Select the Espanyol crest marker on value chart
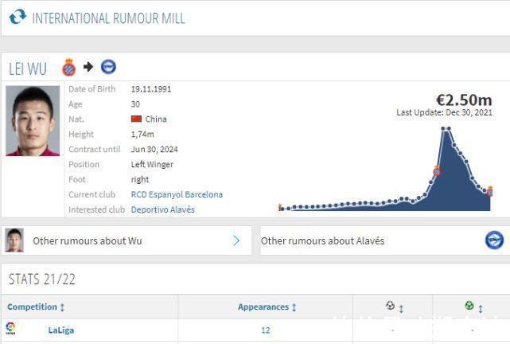510x344 pixels. pos(437,171)
